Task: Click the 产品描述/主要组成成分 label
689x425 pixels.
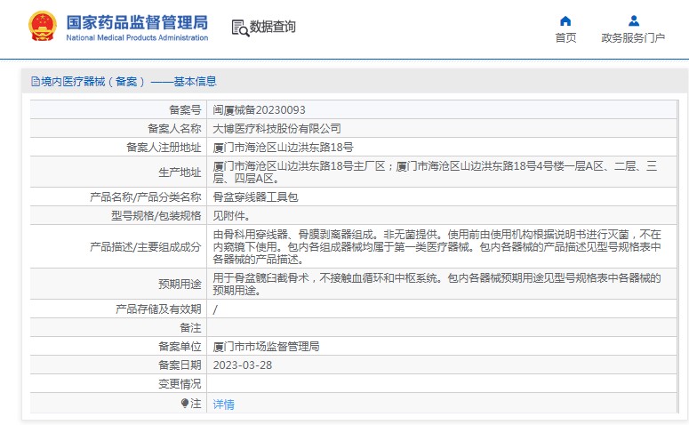Action: [x=146, y=247]
